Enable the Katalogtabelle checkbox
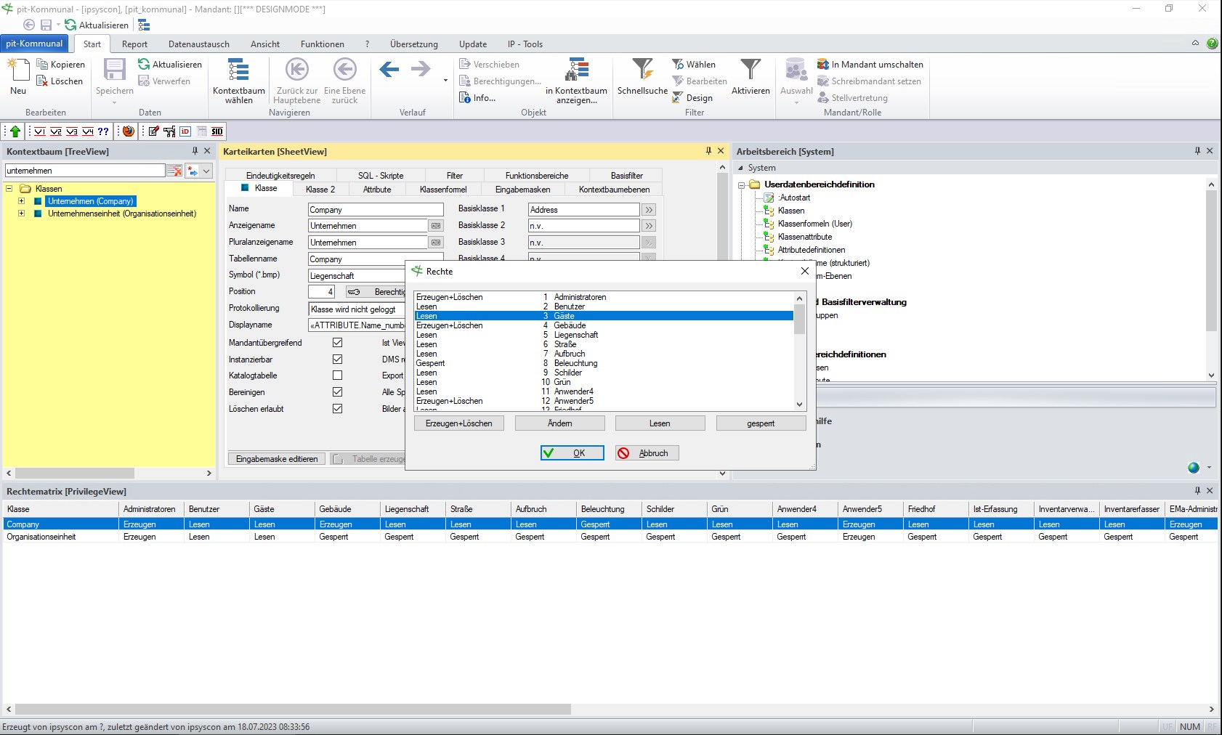This screenshot has height=735, width=1222. click(x=337, y=375)
